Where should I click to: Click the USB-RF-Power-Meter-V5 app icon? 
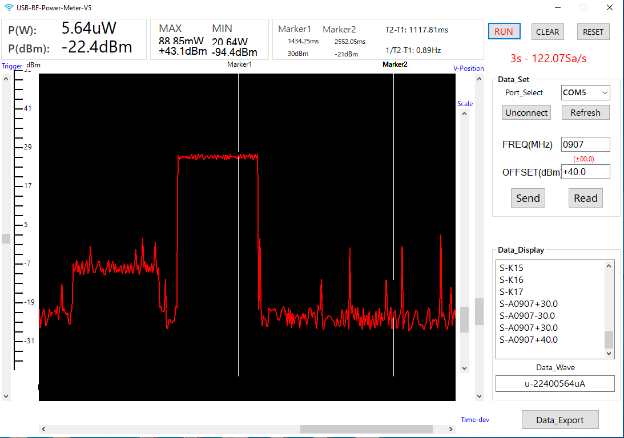pyautogui.click(x=9, y=7)
